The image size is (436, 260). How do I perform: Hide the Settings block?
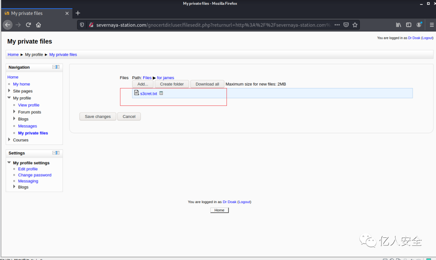tap(54, 153)
